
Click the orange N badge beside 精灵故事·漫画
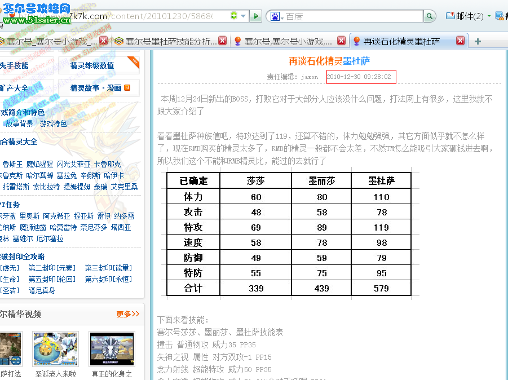pos(127,88)
